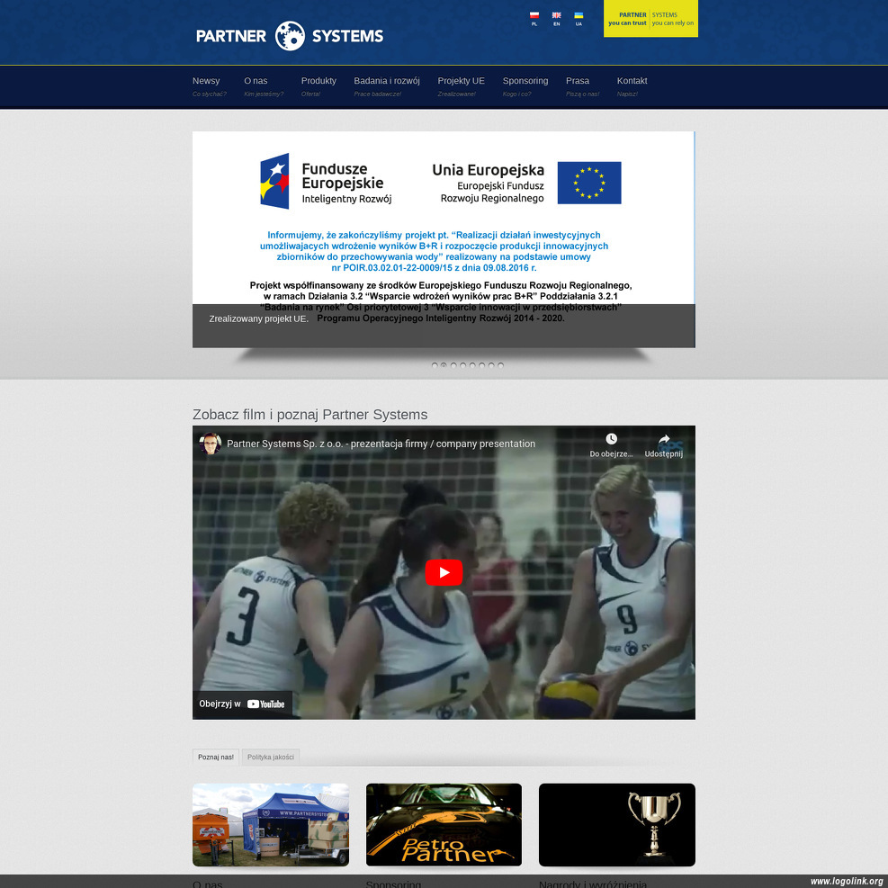Click the yellow 'you can trust' badge

click(650, 19)
